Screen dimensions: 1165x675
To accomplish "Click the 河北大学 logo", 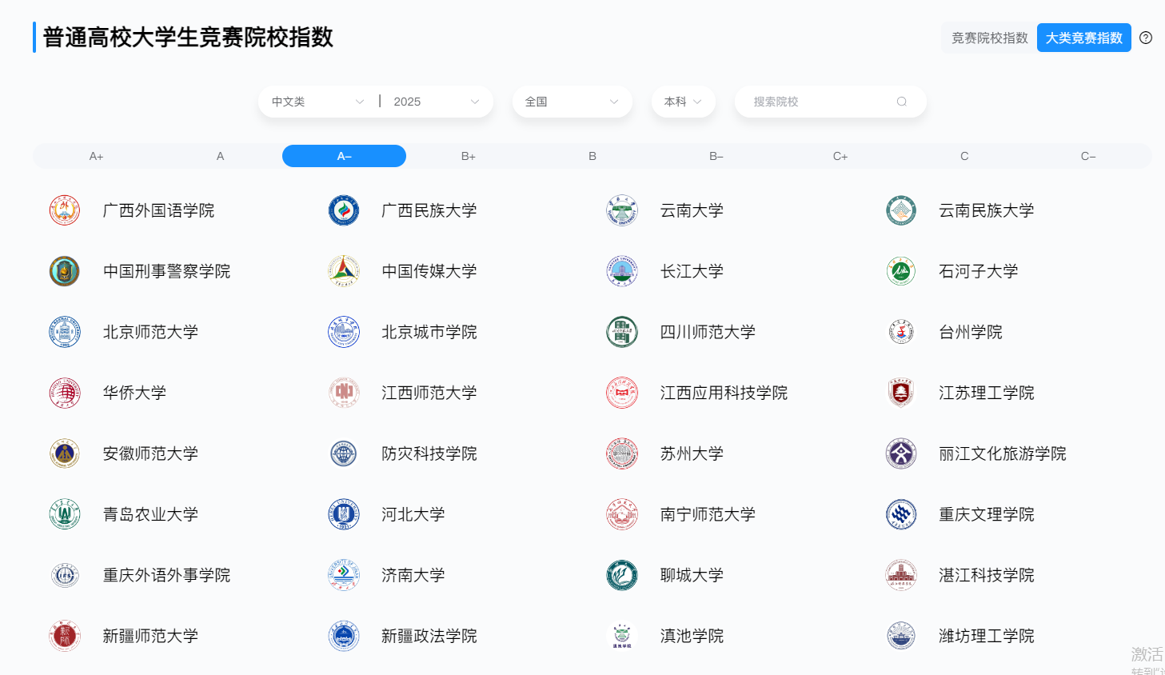I will pos(344,514).
